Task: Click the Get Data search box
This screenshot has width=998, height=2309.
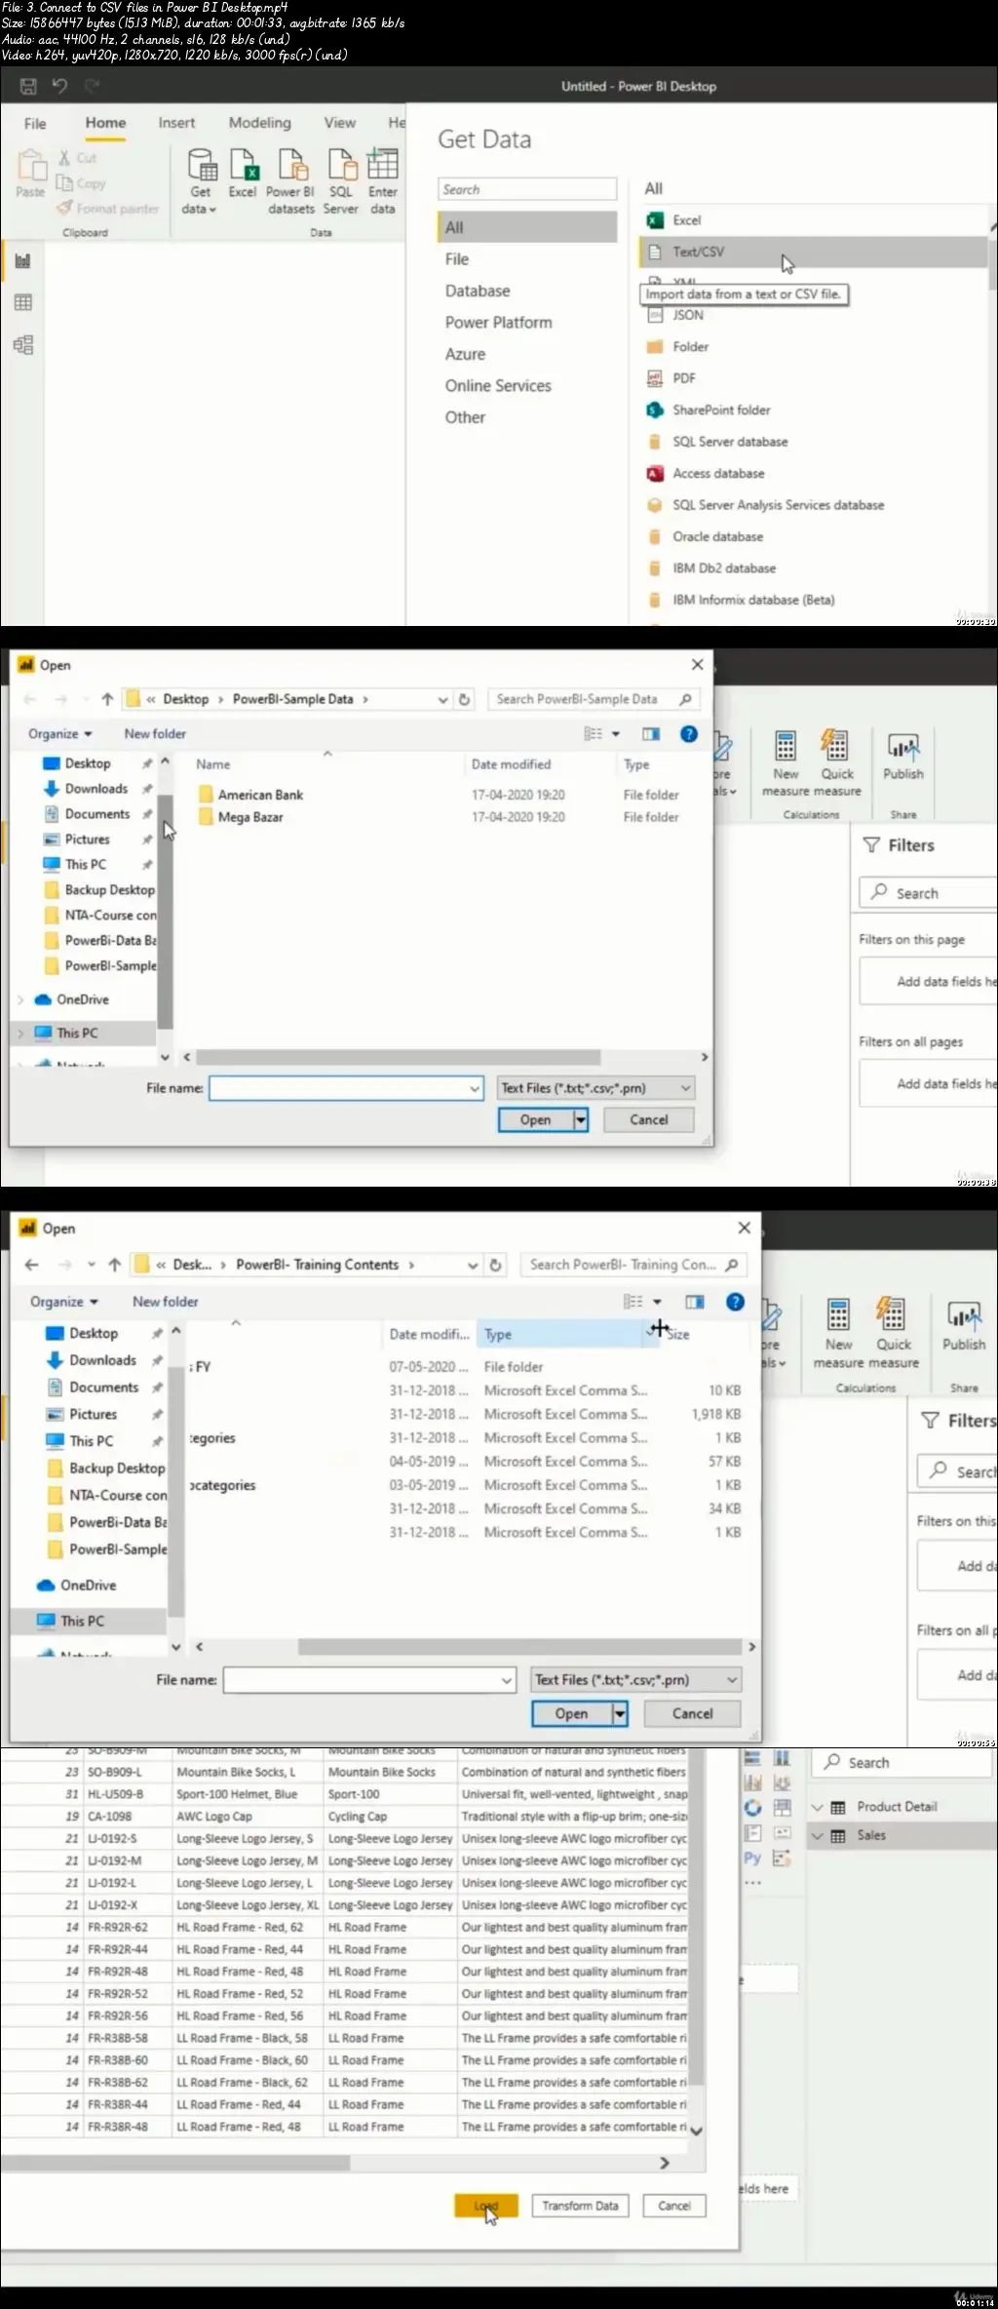Action: click(527, 189)
